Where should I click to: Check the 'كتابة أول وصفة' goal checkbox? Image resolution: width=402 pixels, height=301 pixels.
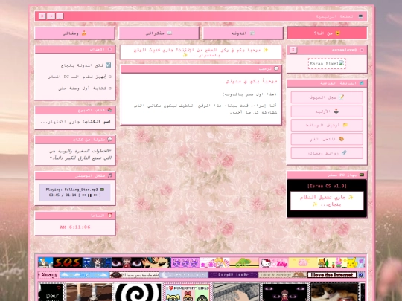point(110,88)
